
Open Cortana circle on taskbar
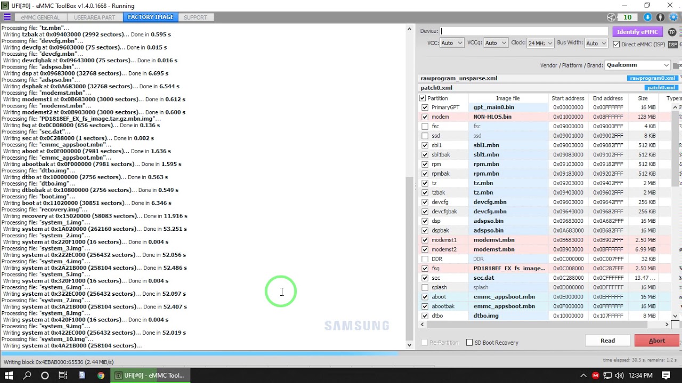point(45,376)
